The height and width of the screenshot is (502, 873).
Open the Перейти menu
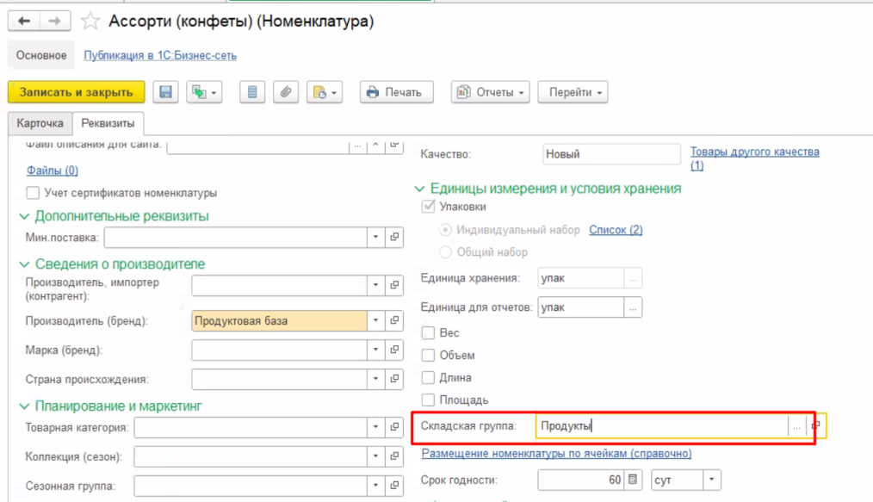click(573, 92)
